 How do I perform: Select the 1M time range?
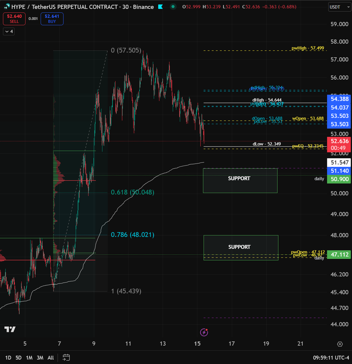tap(29, 358)
